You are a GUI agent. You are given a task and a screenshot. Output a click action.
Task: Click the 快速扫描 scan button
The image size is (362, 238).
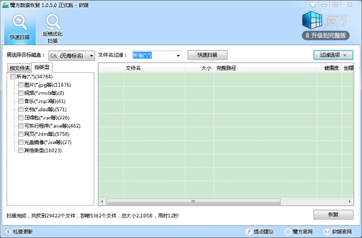[x=208, y=55]
